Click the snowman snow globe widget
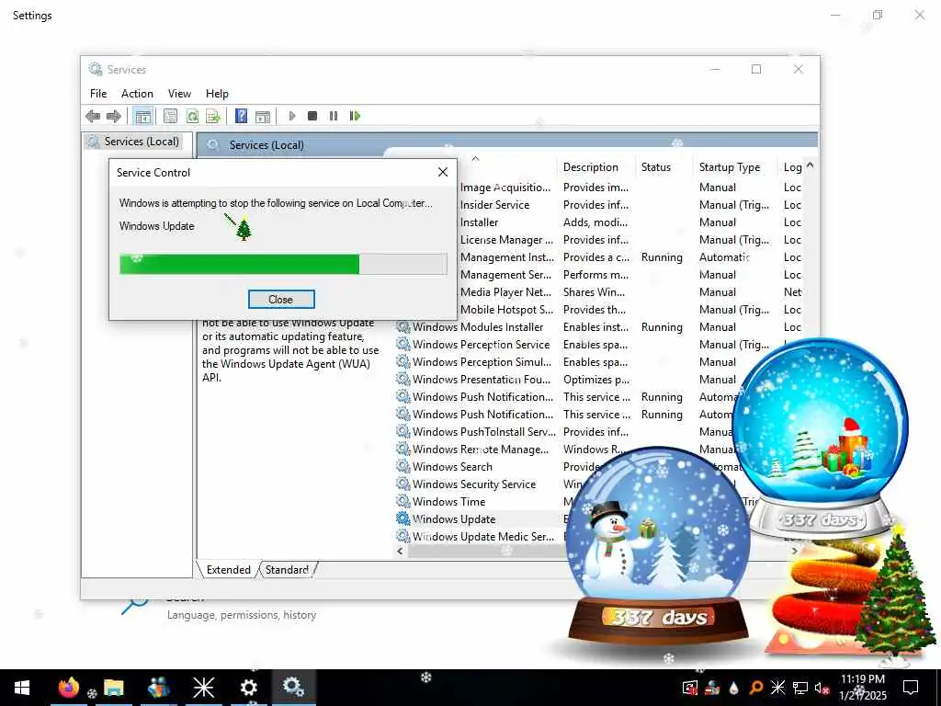The height and width of the screenshot is (706, 941). pos(658,545)
